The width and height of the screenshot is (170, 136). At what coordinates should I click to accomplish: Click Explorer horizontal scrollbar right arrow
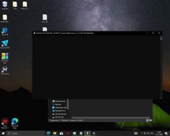tap(151, 118)
